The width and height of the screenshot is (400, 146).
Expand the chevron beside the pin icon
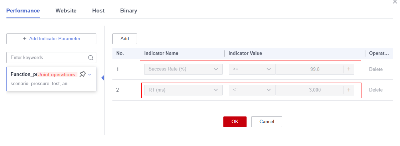(x=90, y=74)
